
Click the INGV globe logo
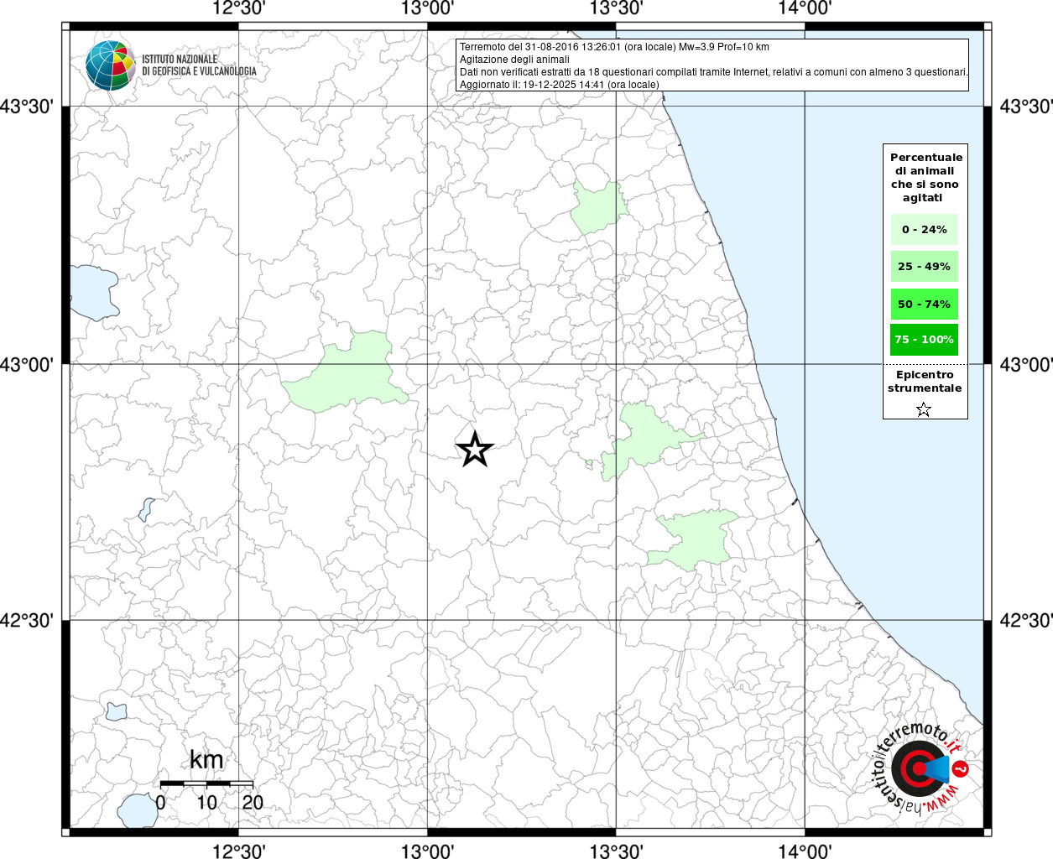(111, 65)
